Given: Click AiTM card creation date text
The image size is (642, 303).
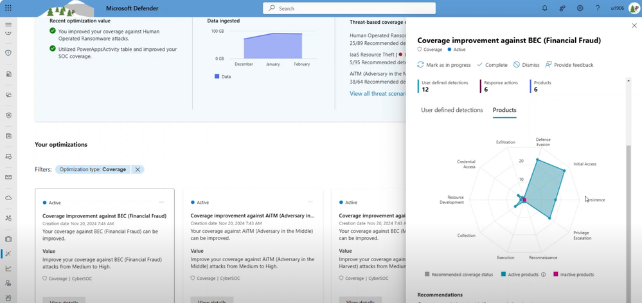Looking at the screenshot, I should pos(226,223).
